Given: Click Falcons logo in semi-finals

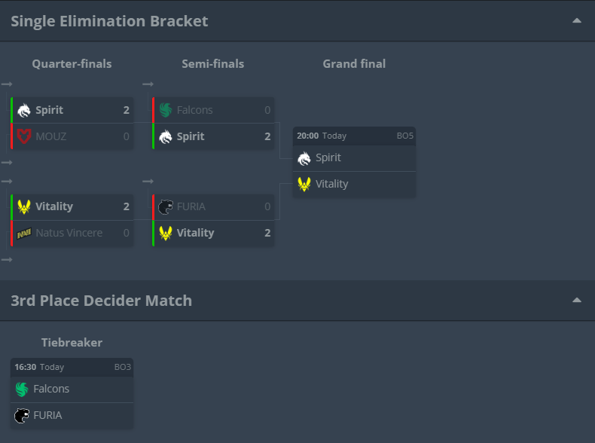Looking at the screenshot, I should tap(166, 110).
